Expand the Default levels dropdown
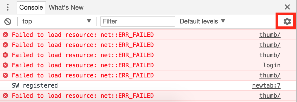 click(x=202, y=21)
